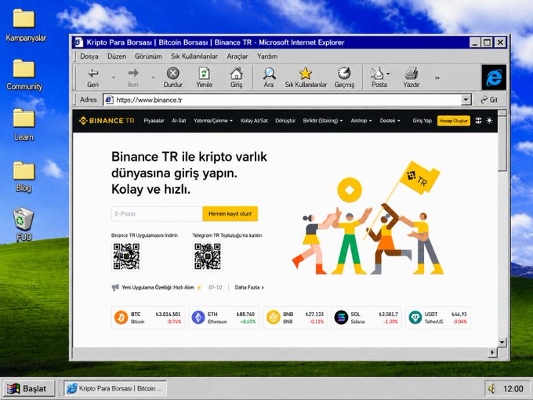The width and height of the screenshot is (533, 400).
Task: Click the Telegram TR community QR code
Action: (x=208, y=256)
